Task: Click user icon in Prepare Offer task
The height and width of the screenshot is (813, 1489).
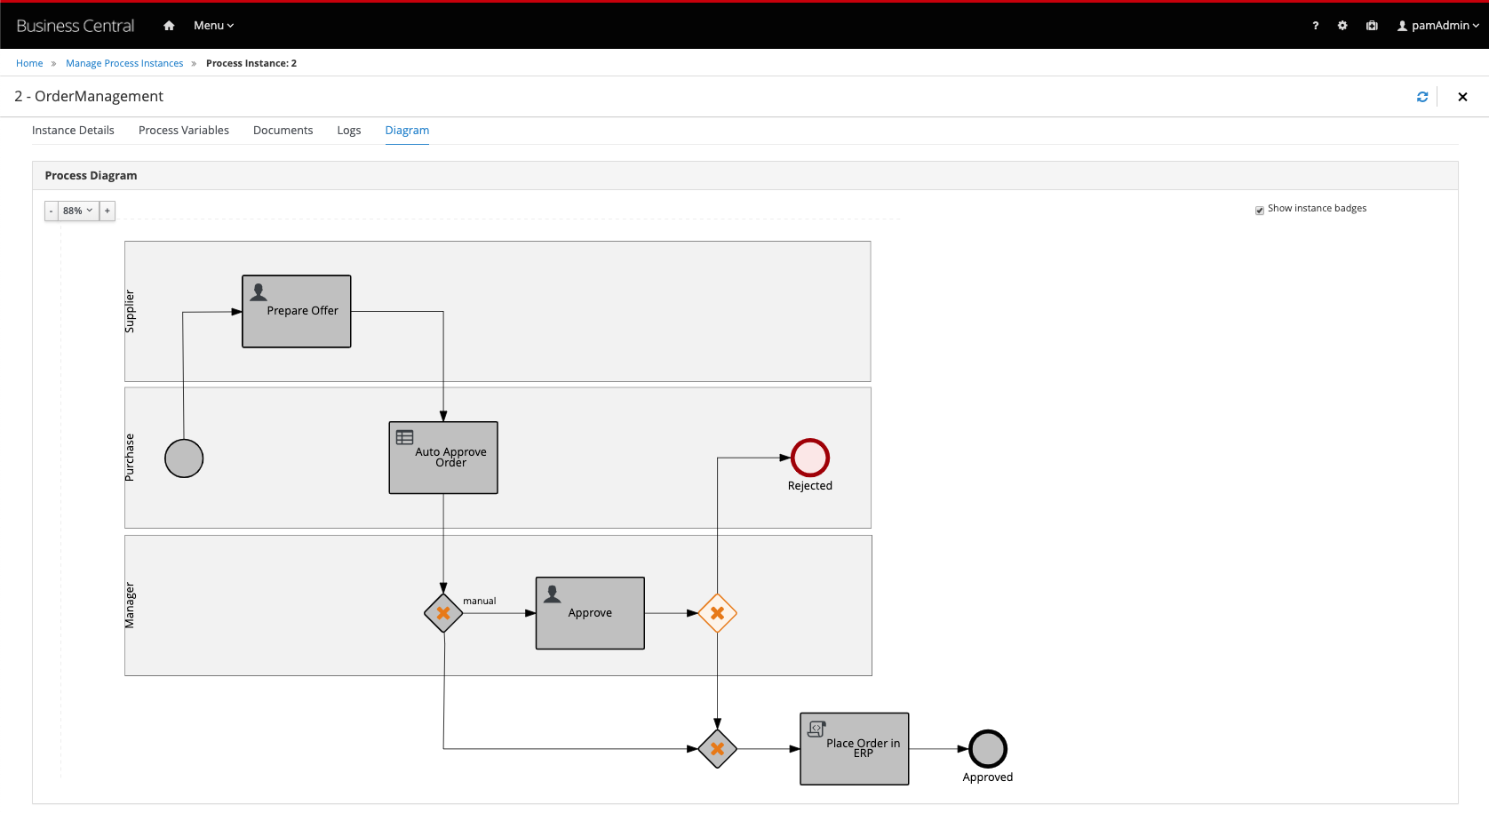Action: point(259,292)
